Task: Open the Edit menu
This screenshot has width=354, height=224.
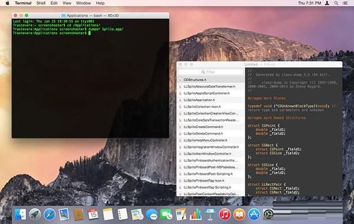Action: coord(54,3)
